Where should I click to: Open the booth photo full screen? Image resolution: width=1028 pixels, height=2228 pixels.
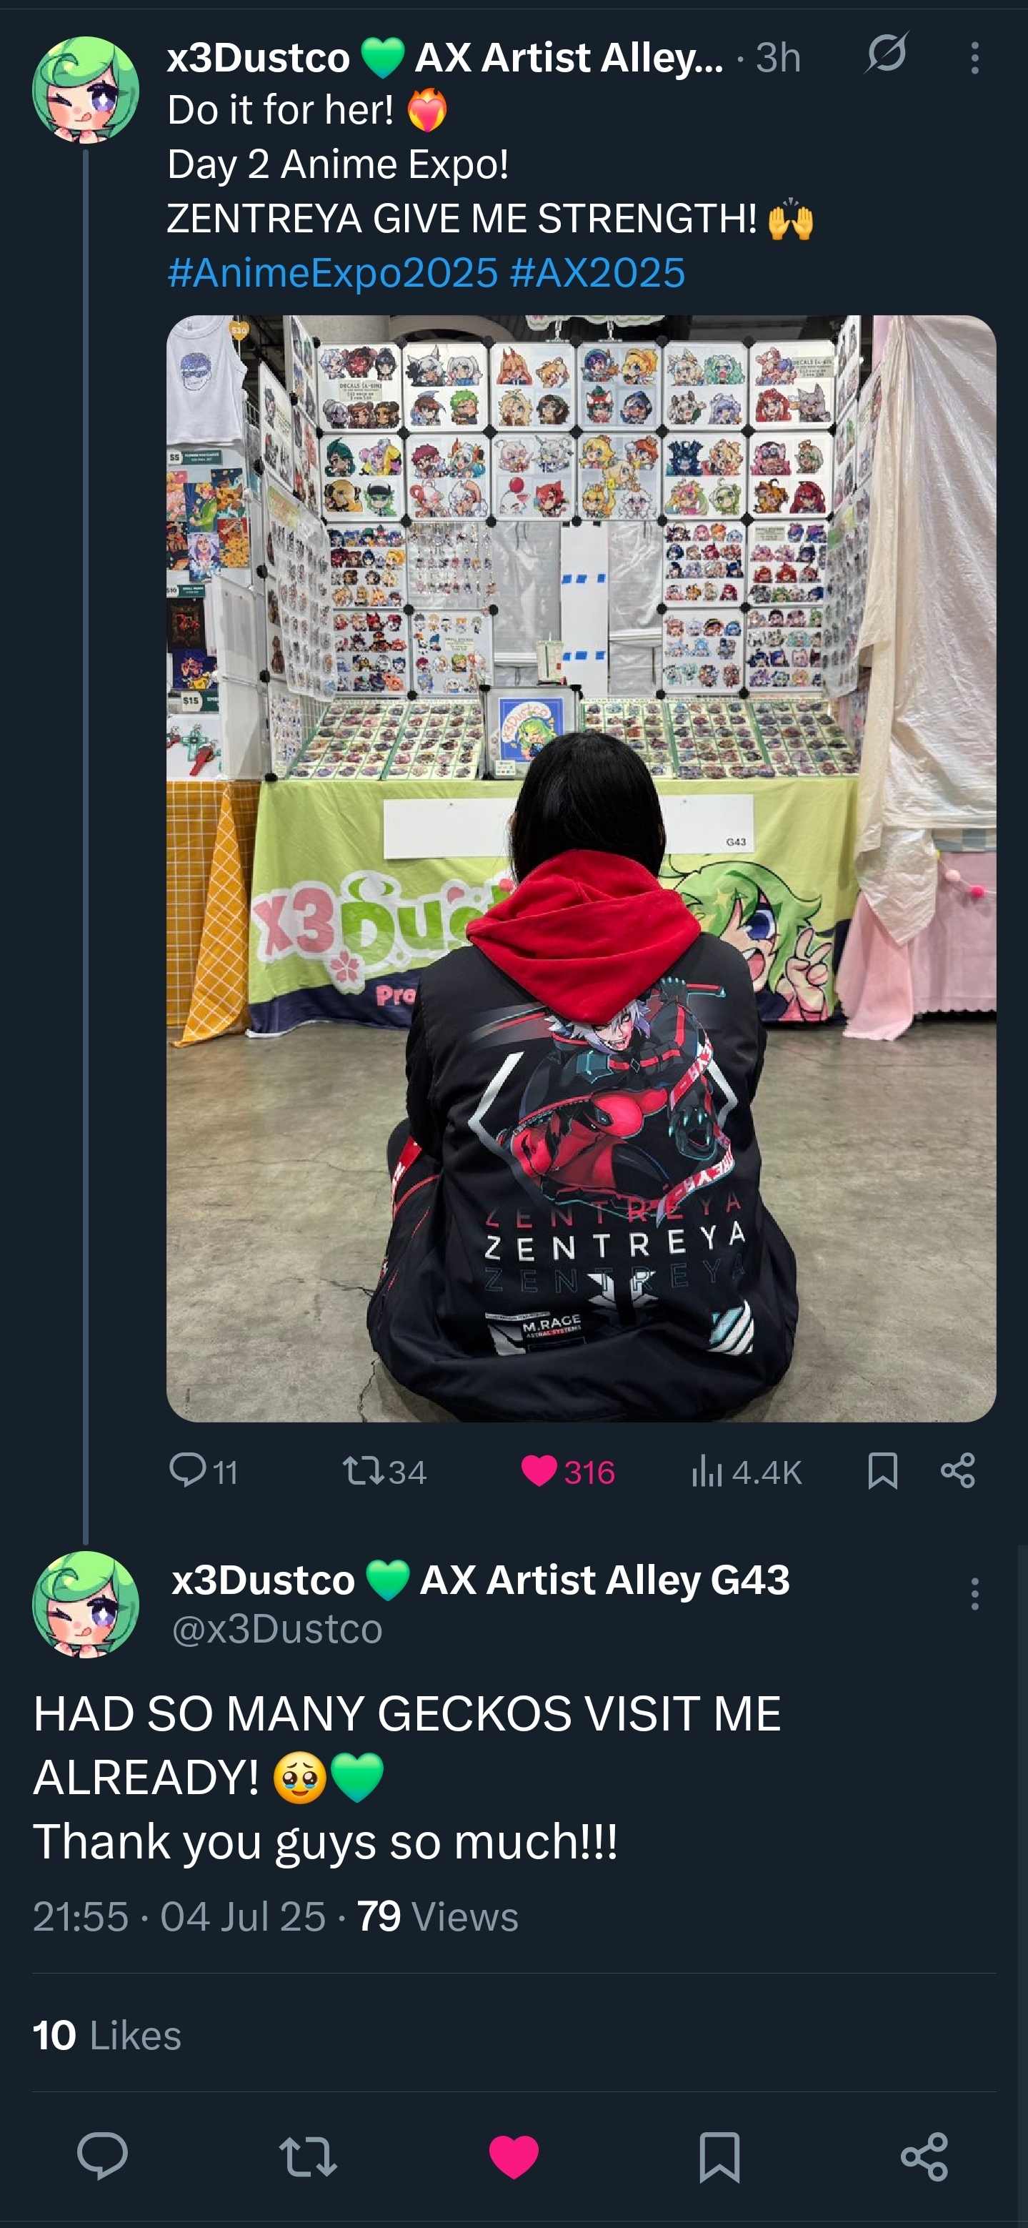pos(581,868)
